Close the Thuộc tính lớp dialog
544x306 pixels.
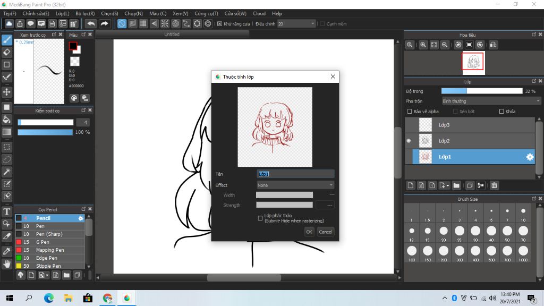point(333,76)
